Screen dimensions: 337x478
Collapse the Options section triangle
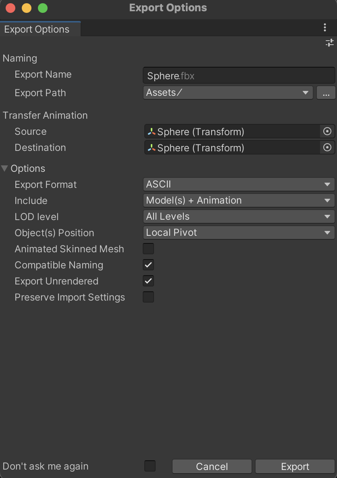(x=5, y=169)
